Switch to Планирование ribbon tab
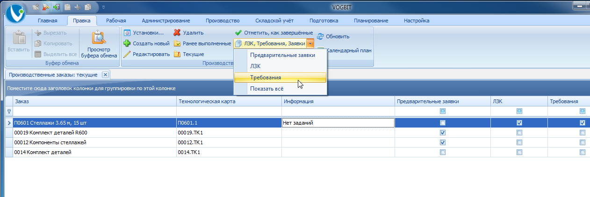Image resolution: width=590 pixels, height=197 pixels. [371, 21]
